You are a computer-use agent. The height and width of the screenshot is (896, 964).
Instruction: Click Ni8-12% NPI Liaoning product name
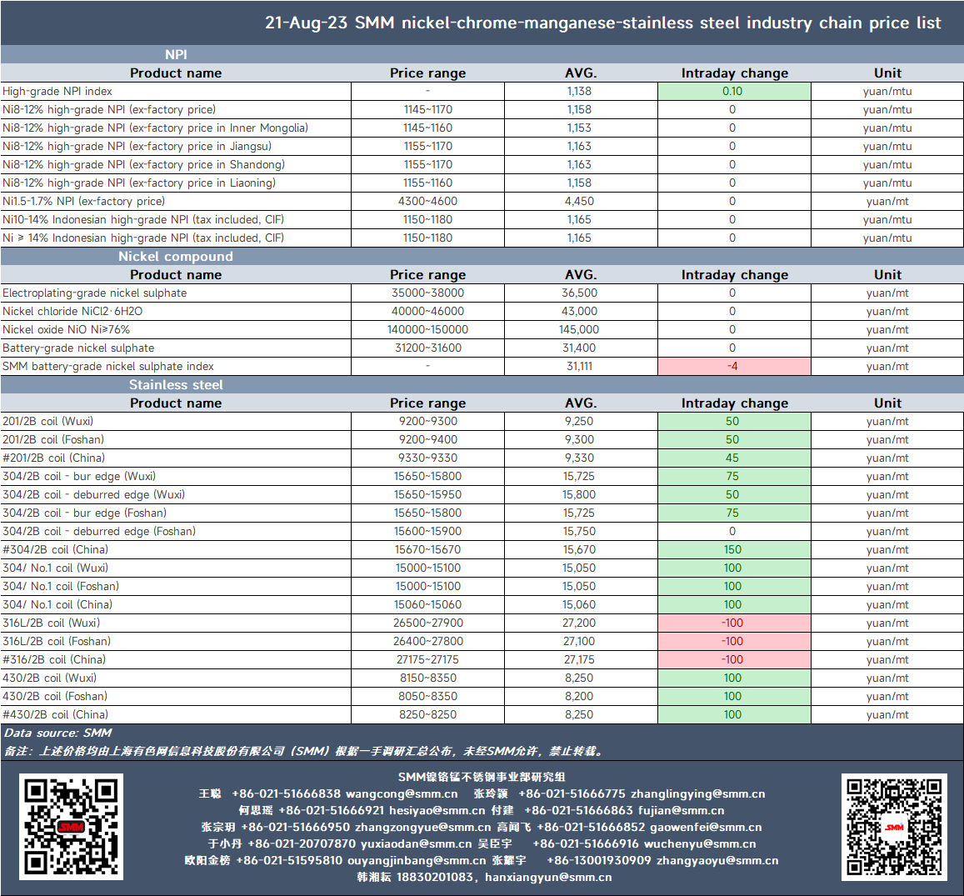tap(139, 183)
